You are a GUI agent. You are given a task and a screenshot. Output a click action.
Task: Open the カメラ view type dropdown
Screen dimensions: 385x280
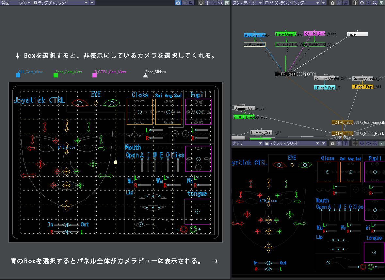pos(247,143)
